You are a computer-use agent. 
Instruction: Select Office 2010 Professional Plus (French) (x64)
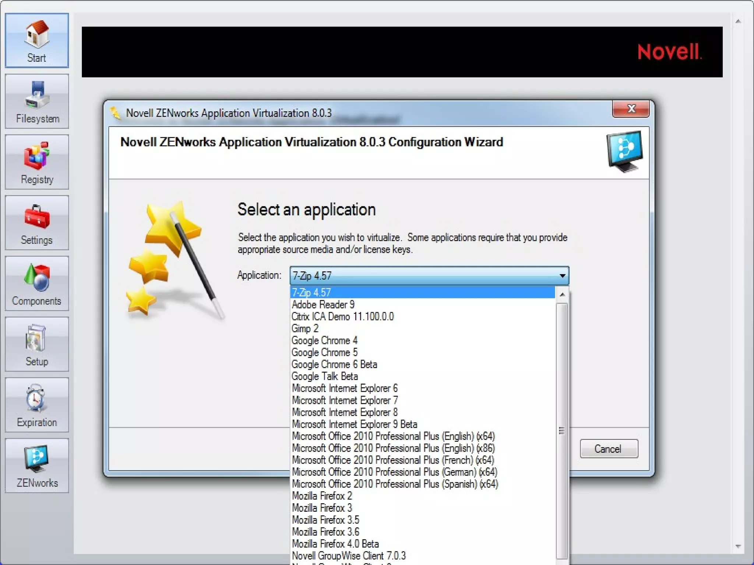pos(423,460)
